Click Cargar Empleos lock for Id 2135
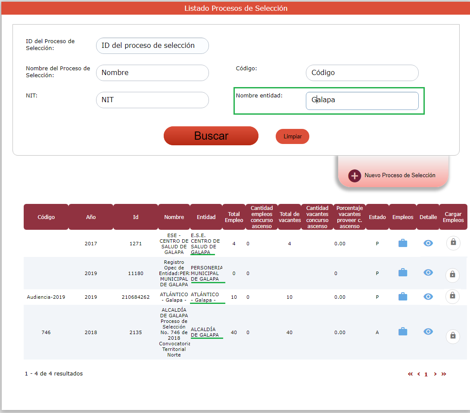The height and width of the screenshot is (413, 470). 453,335
